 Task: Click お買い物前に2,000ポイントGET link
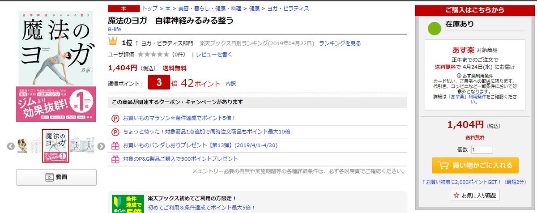point(474,182)
